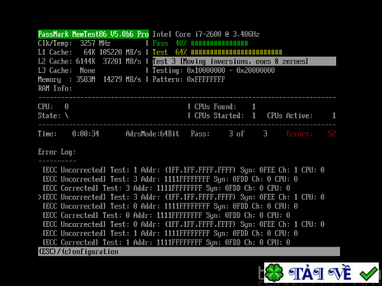Click the L3 Cache None line
This screenshot has height=286, width=382.
[66, 71]
